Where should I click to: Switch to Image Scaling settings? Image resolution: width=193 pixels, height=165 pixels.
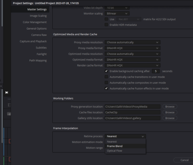(38, 16)
